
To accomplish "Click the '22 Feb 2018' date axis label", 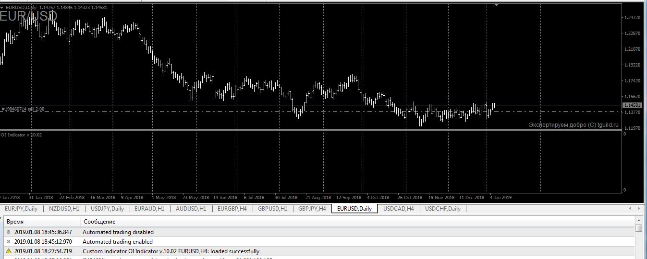I will click(x=72, y=197).
